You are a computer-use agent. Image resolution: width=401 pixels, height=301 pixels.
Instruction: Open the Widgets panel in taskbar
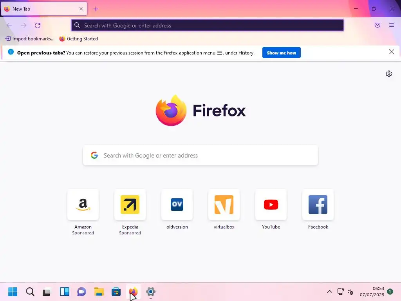coord(65,292)
